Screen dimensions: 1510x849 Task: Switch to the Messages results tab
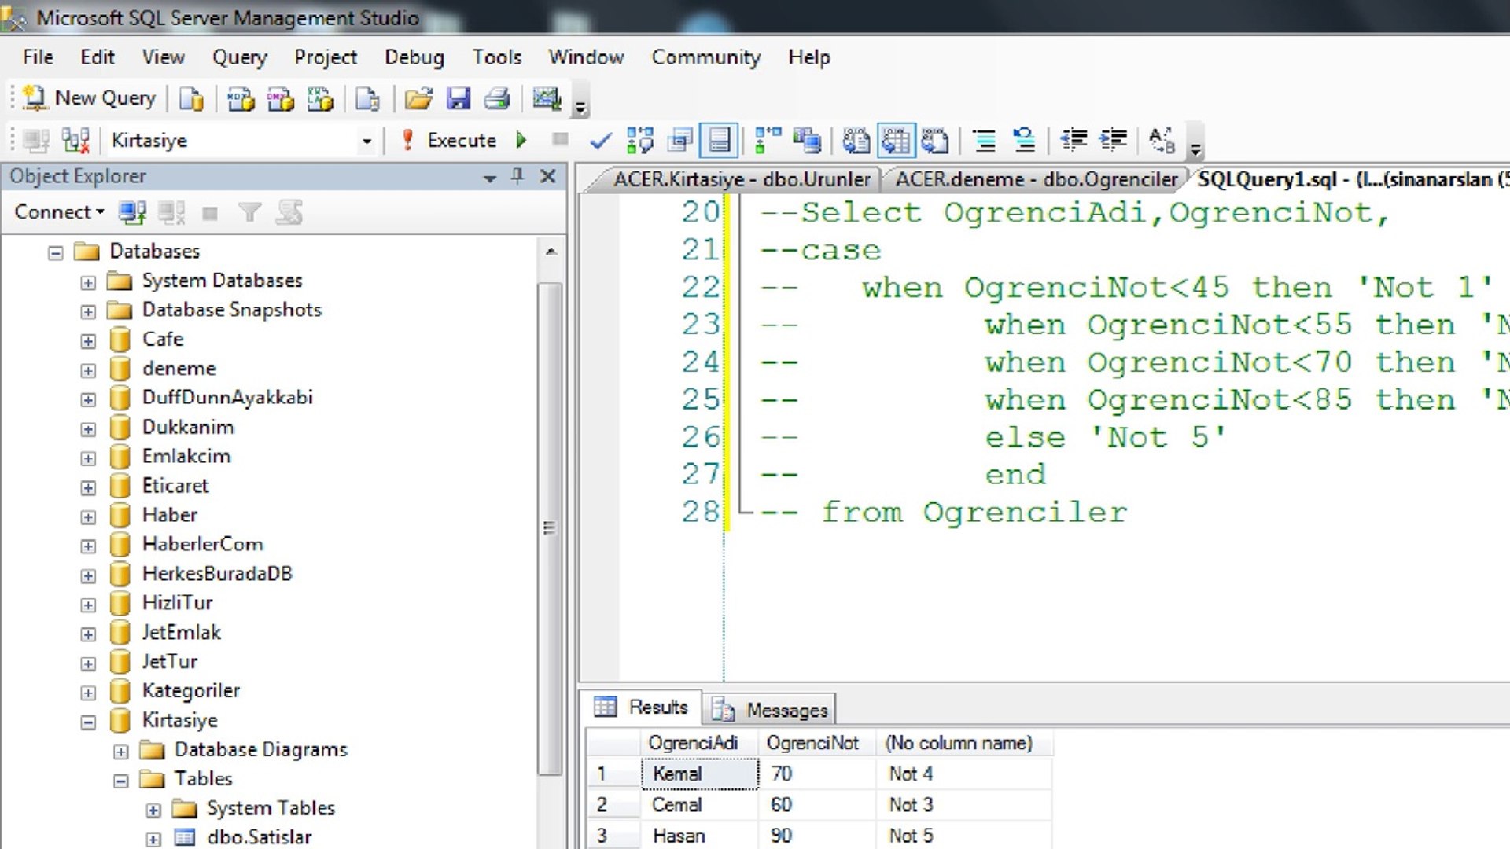click(x=771, y=710)
